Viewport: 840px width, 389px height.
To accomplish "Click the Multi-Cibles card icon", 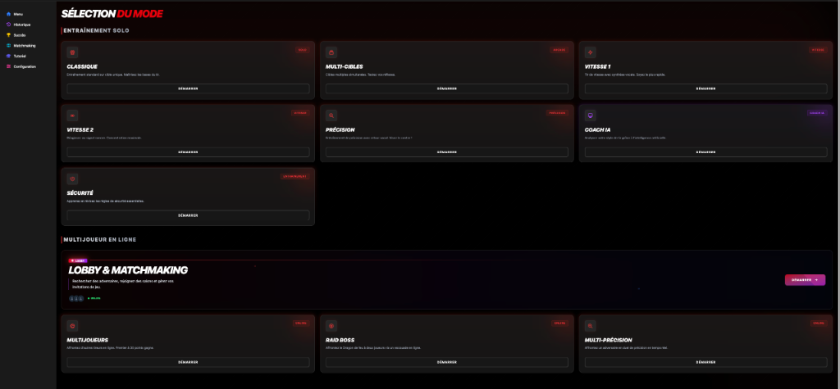I will coord(331,52).
